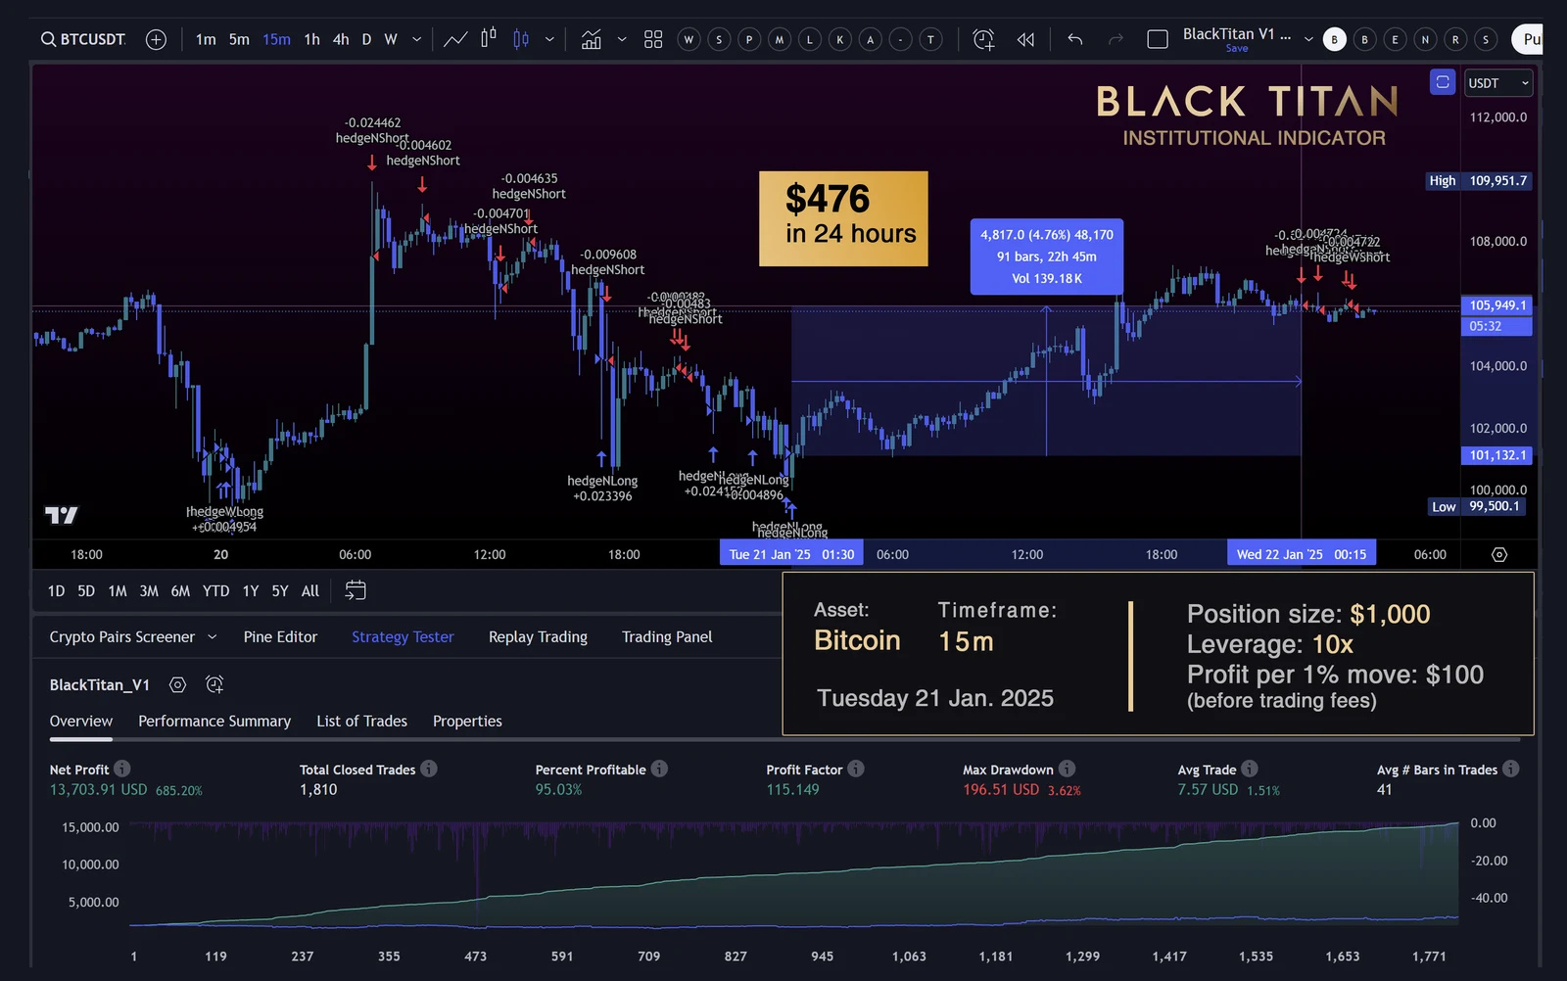Image resolution: width=1567 pixels, height=981 pixels.
Task: Set the date range to All
Action: click(310, 591)
